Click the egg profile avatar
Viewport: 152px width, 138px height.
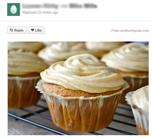click(14, 9)
